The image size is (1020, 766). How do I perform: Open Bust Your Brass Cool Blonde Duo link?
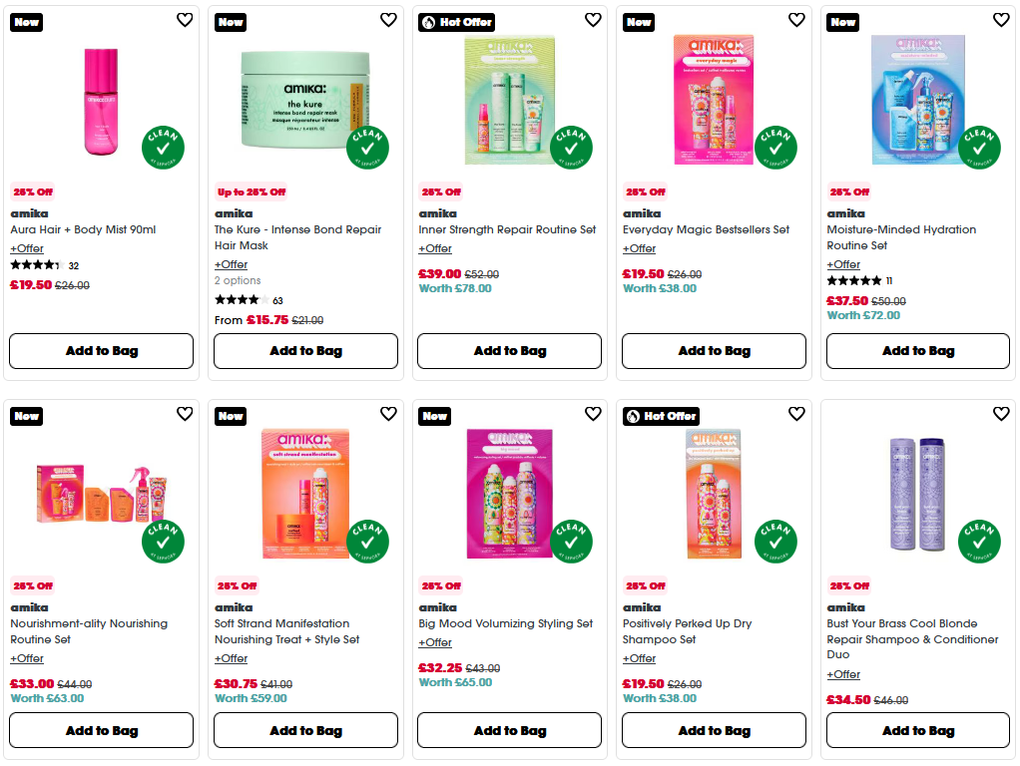click(912, 638)
